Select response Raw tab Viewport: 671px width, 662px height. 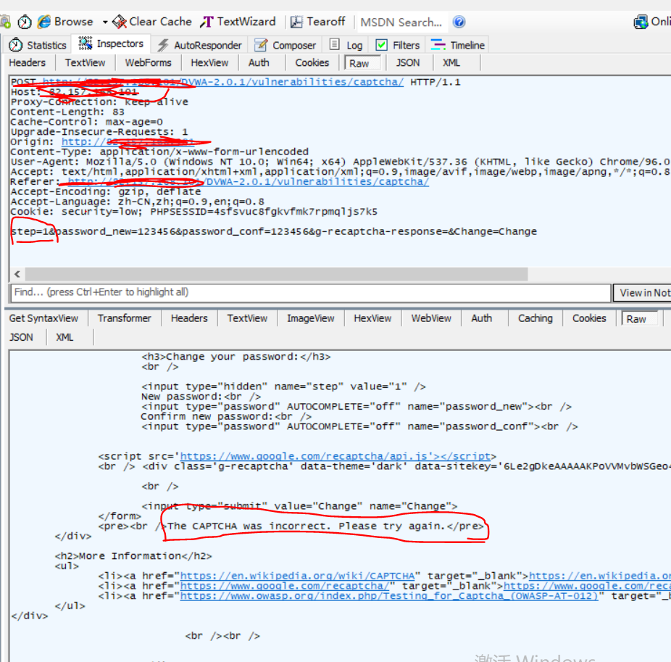point(640,319)
